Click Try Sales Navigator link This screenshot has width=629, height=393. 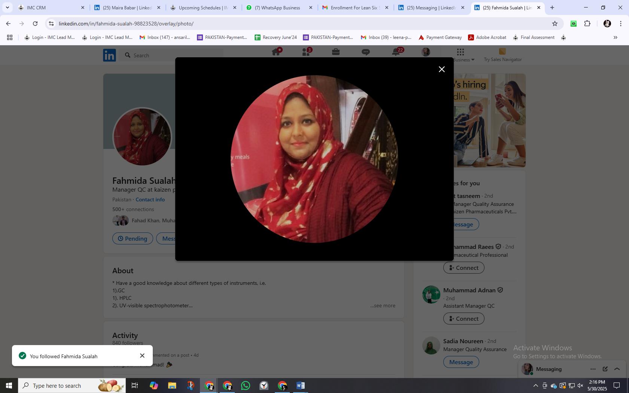point(502,55)
